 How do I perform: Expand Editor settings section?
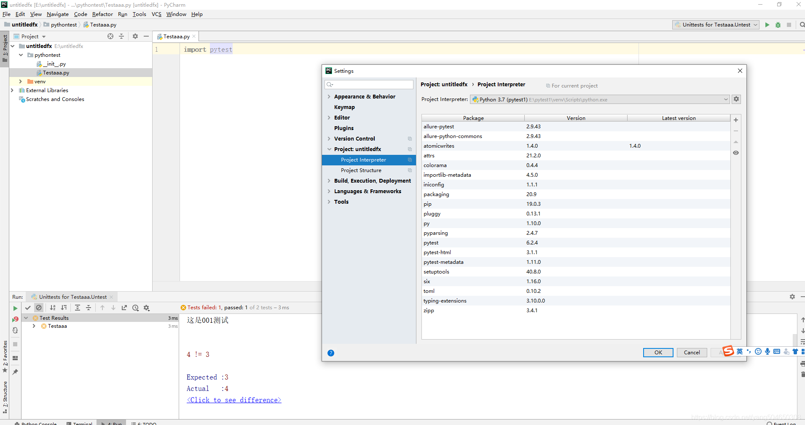tap(329, 117)
